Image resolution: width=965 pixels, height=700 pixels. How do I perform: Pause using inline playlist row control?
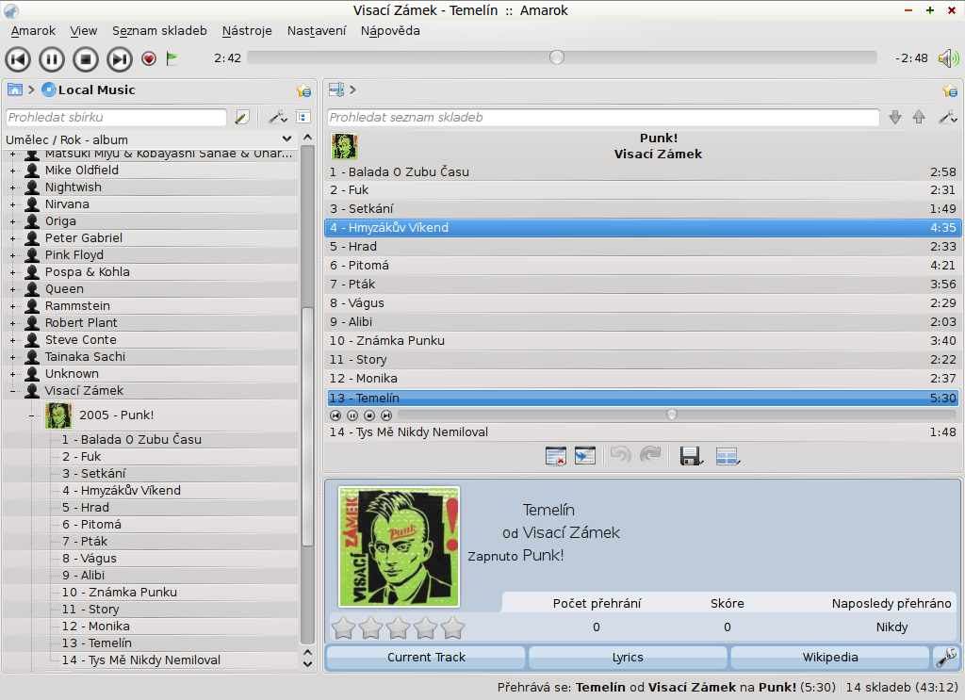352,415
